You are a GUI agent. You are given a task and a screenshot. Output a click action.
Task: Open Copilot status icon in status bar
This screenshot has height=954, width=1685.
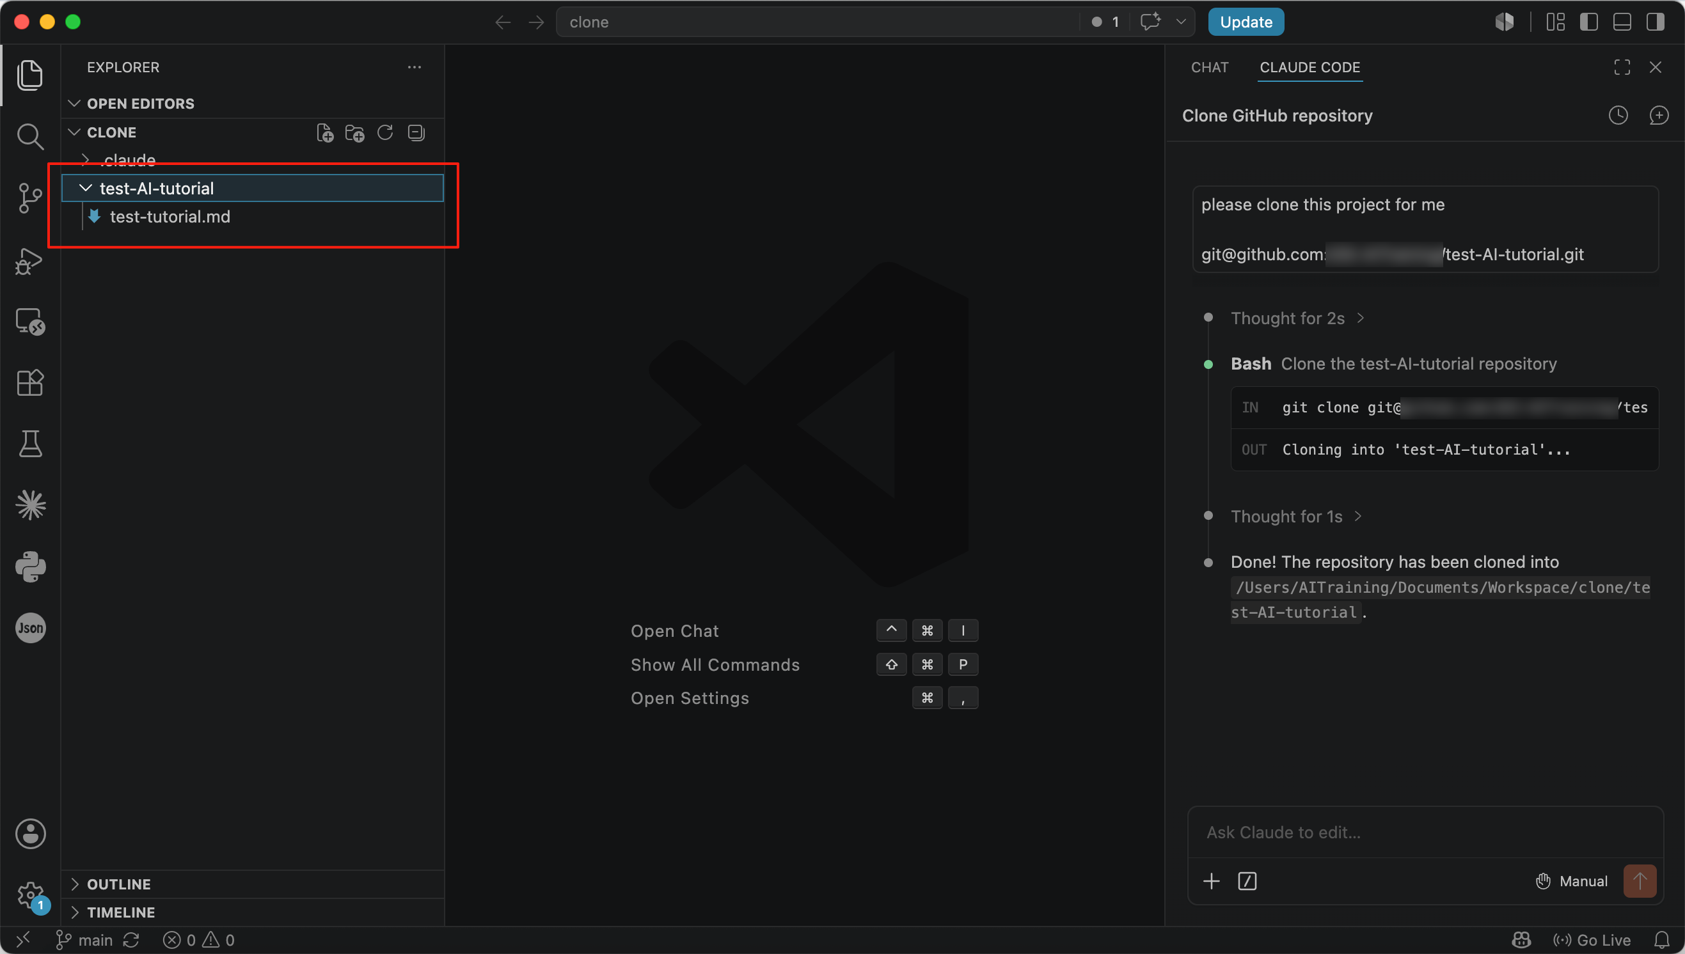pyautogui.click(x=1521, y=940)
